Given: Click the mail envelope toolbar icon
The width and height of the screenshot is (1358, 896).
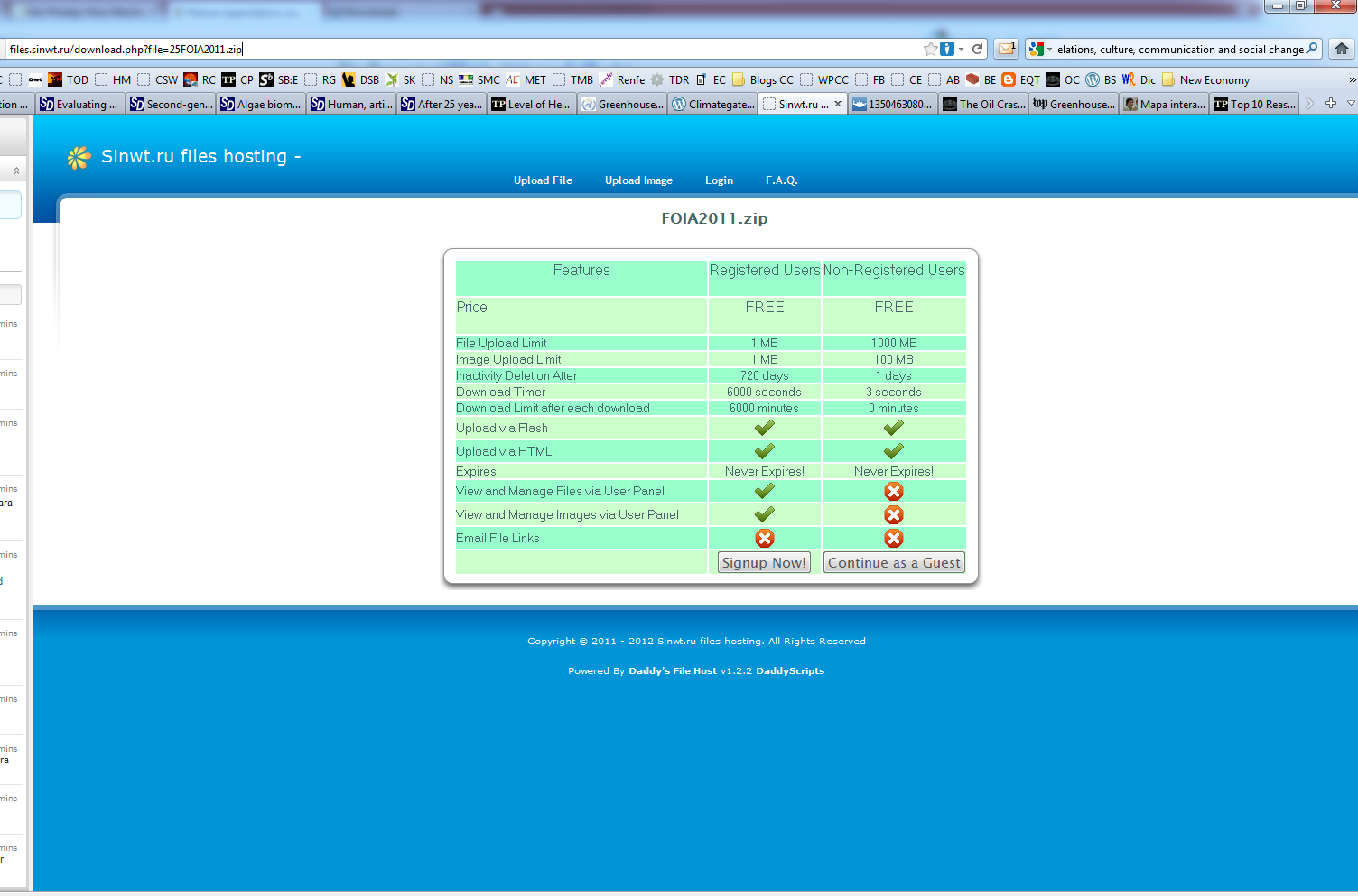Looking at the screenshot, I should click(x=1006, y=49).
